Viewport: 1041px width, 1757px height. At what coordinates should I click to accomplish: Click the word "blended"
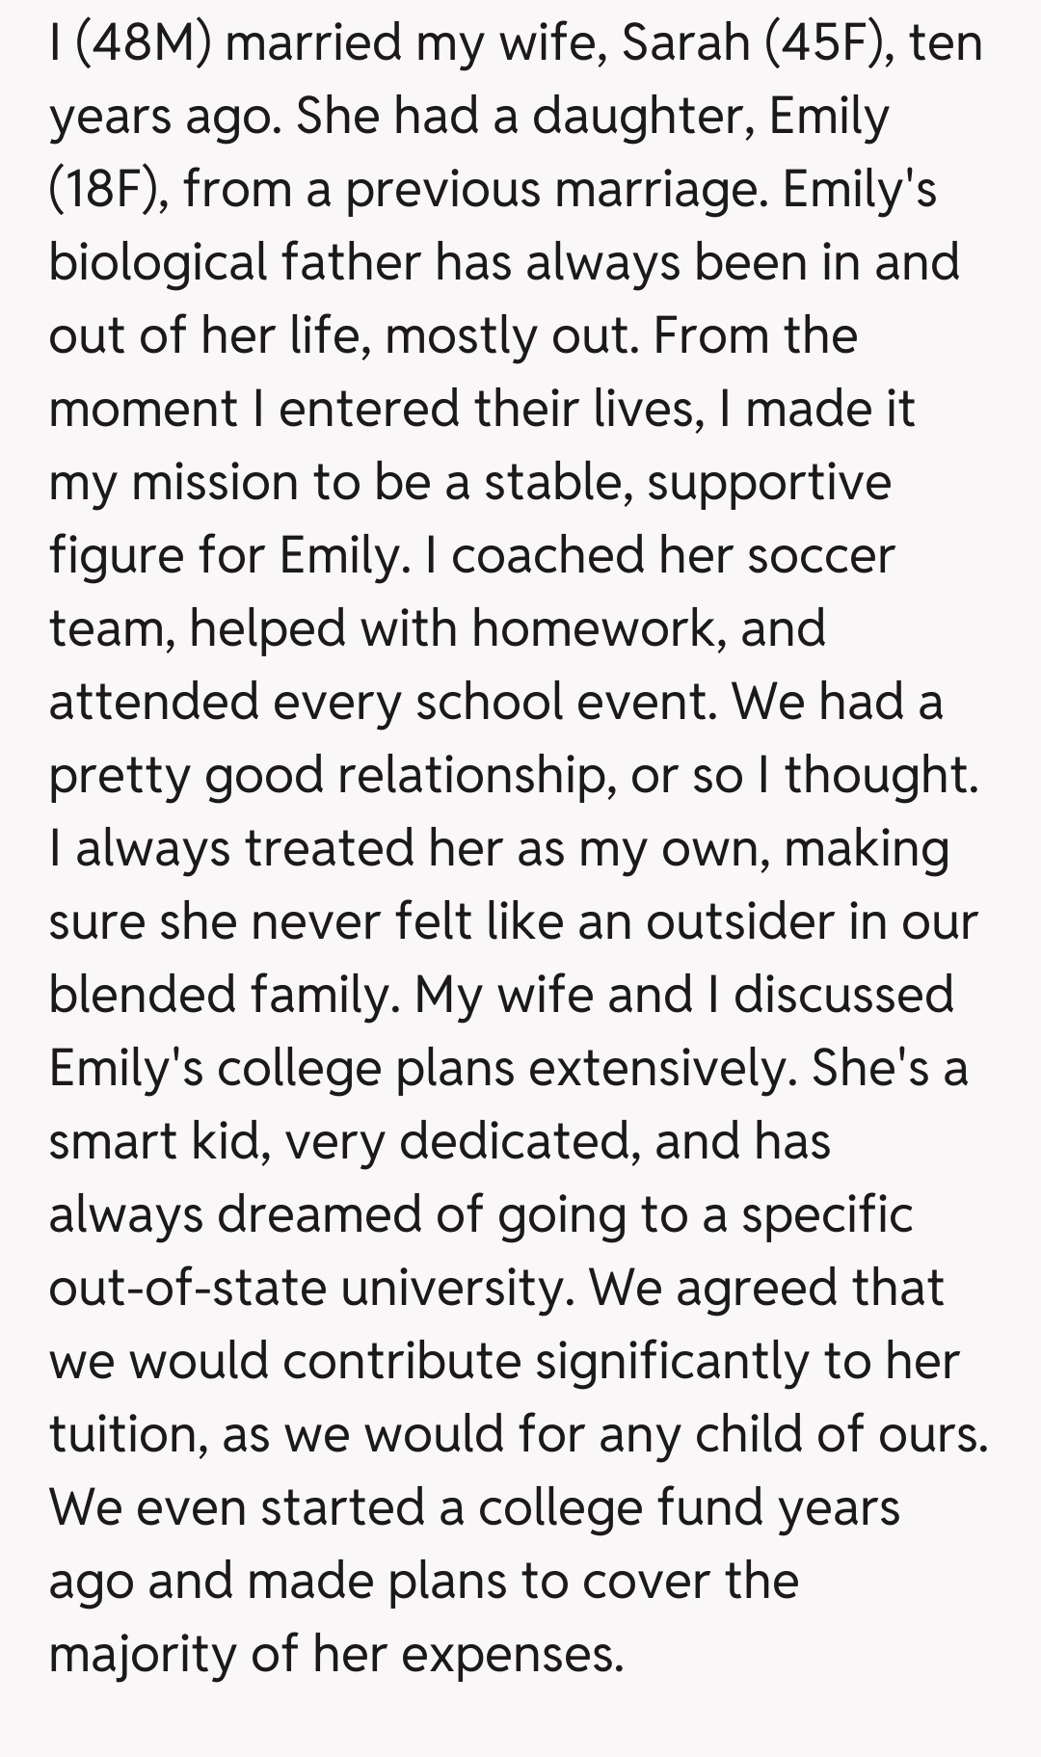tap(142, 995)
